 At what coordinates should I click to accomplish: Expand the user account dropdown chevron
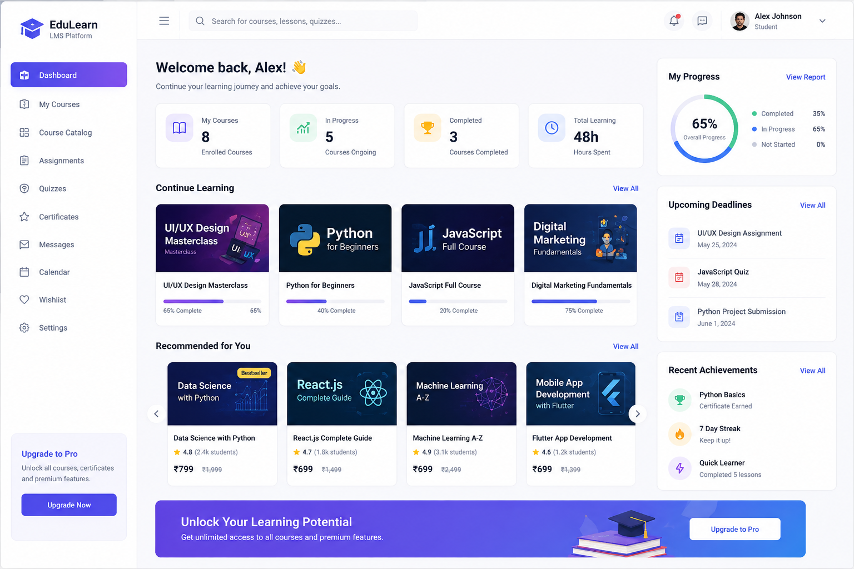(822, 21)
